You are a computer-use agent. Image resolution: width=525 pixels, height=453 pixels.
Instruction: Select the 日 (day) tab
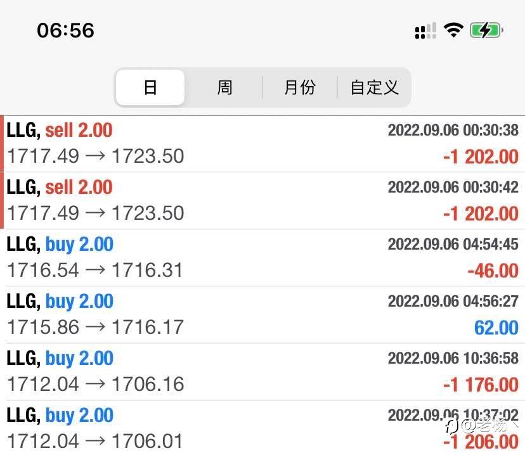150,87
